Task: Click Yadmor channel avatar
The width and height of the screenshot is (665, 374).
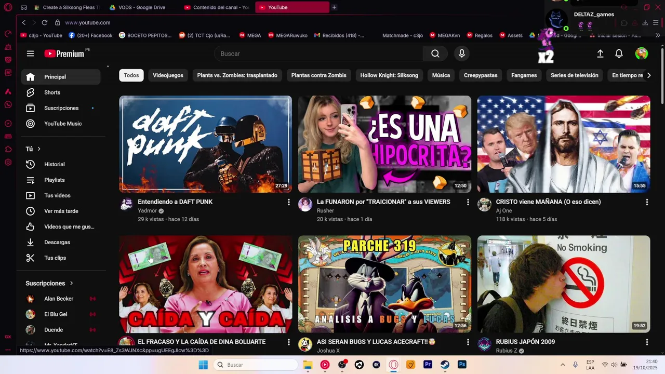Action: [126, 204]
